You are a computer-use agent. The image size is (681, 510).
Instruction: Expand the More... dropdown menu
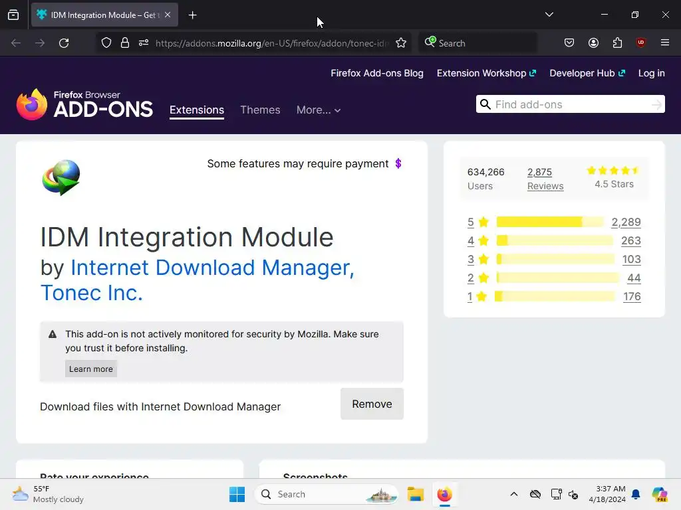coord(319,110)
